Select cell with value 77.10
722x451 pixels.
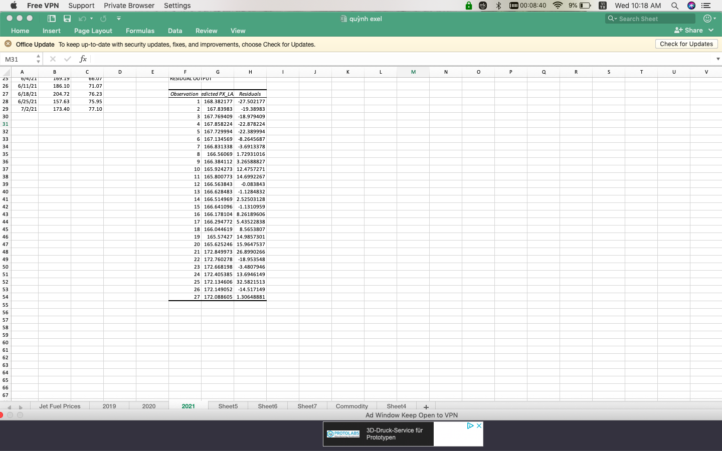click(x=87, y=109)
